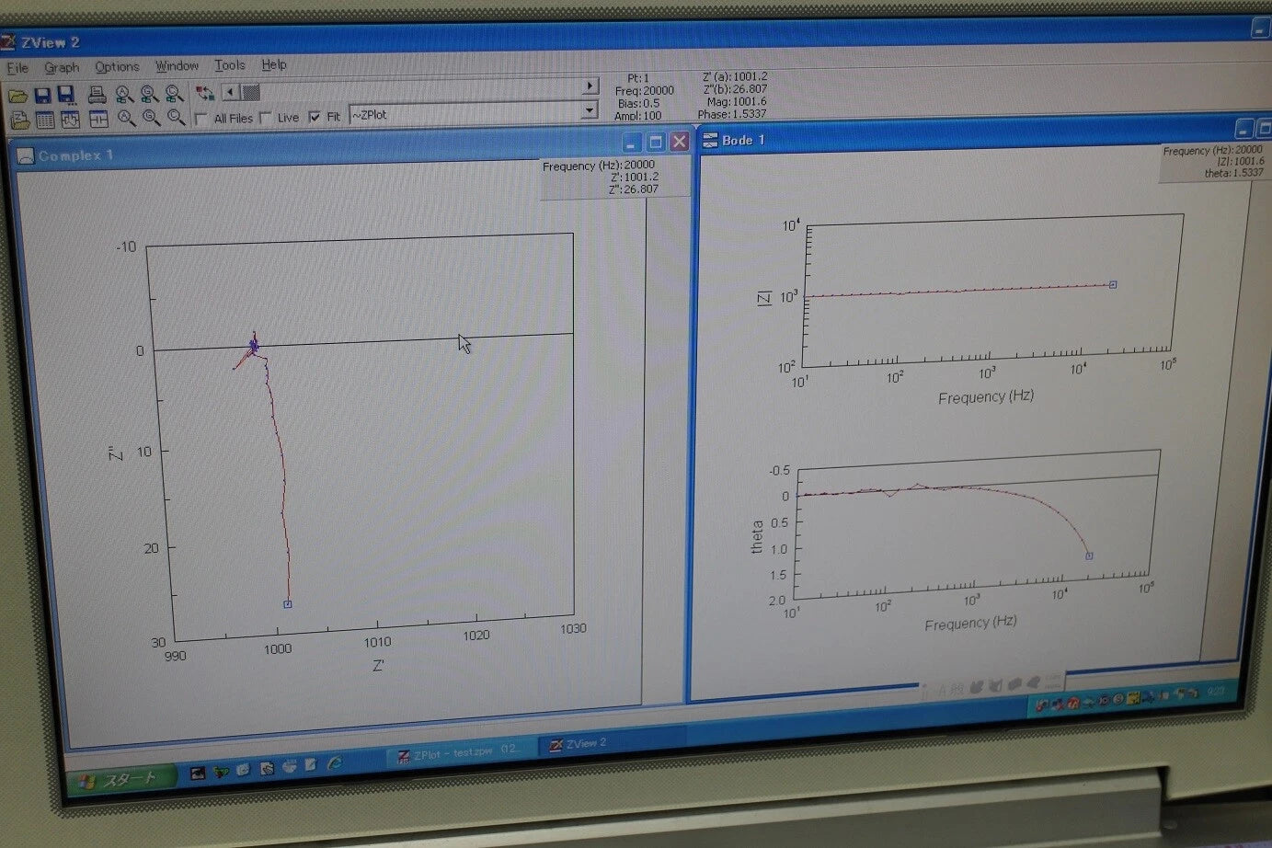Viewport: 1272px width, 848px height.
Task: Click left arrow of data point scrollbar
Action: pos(230,92)
